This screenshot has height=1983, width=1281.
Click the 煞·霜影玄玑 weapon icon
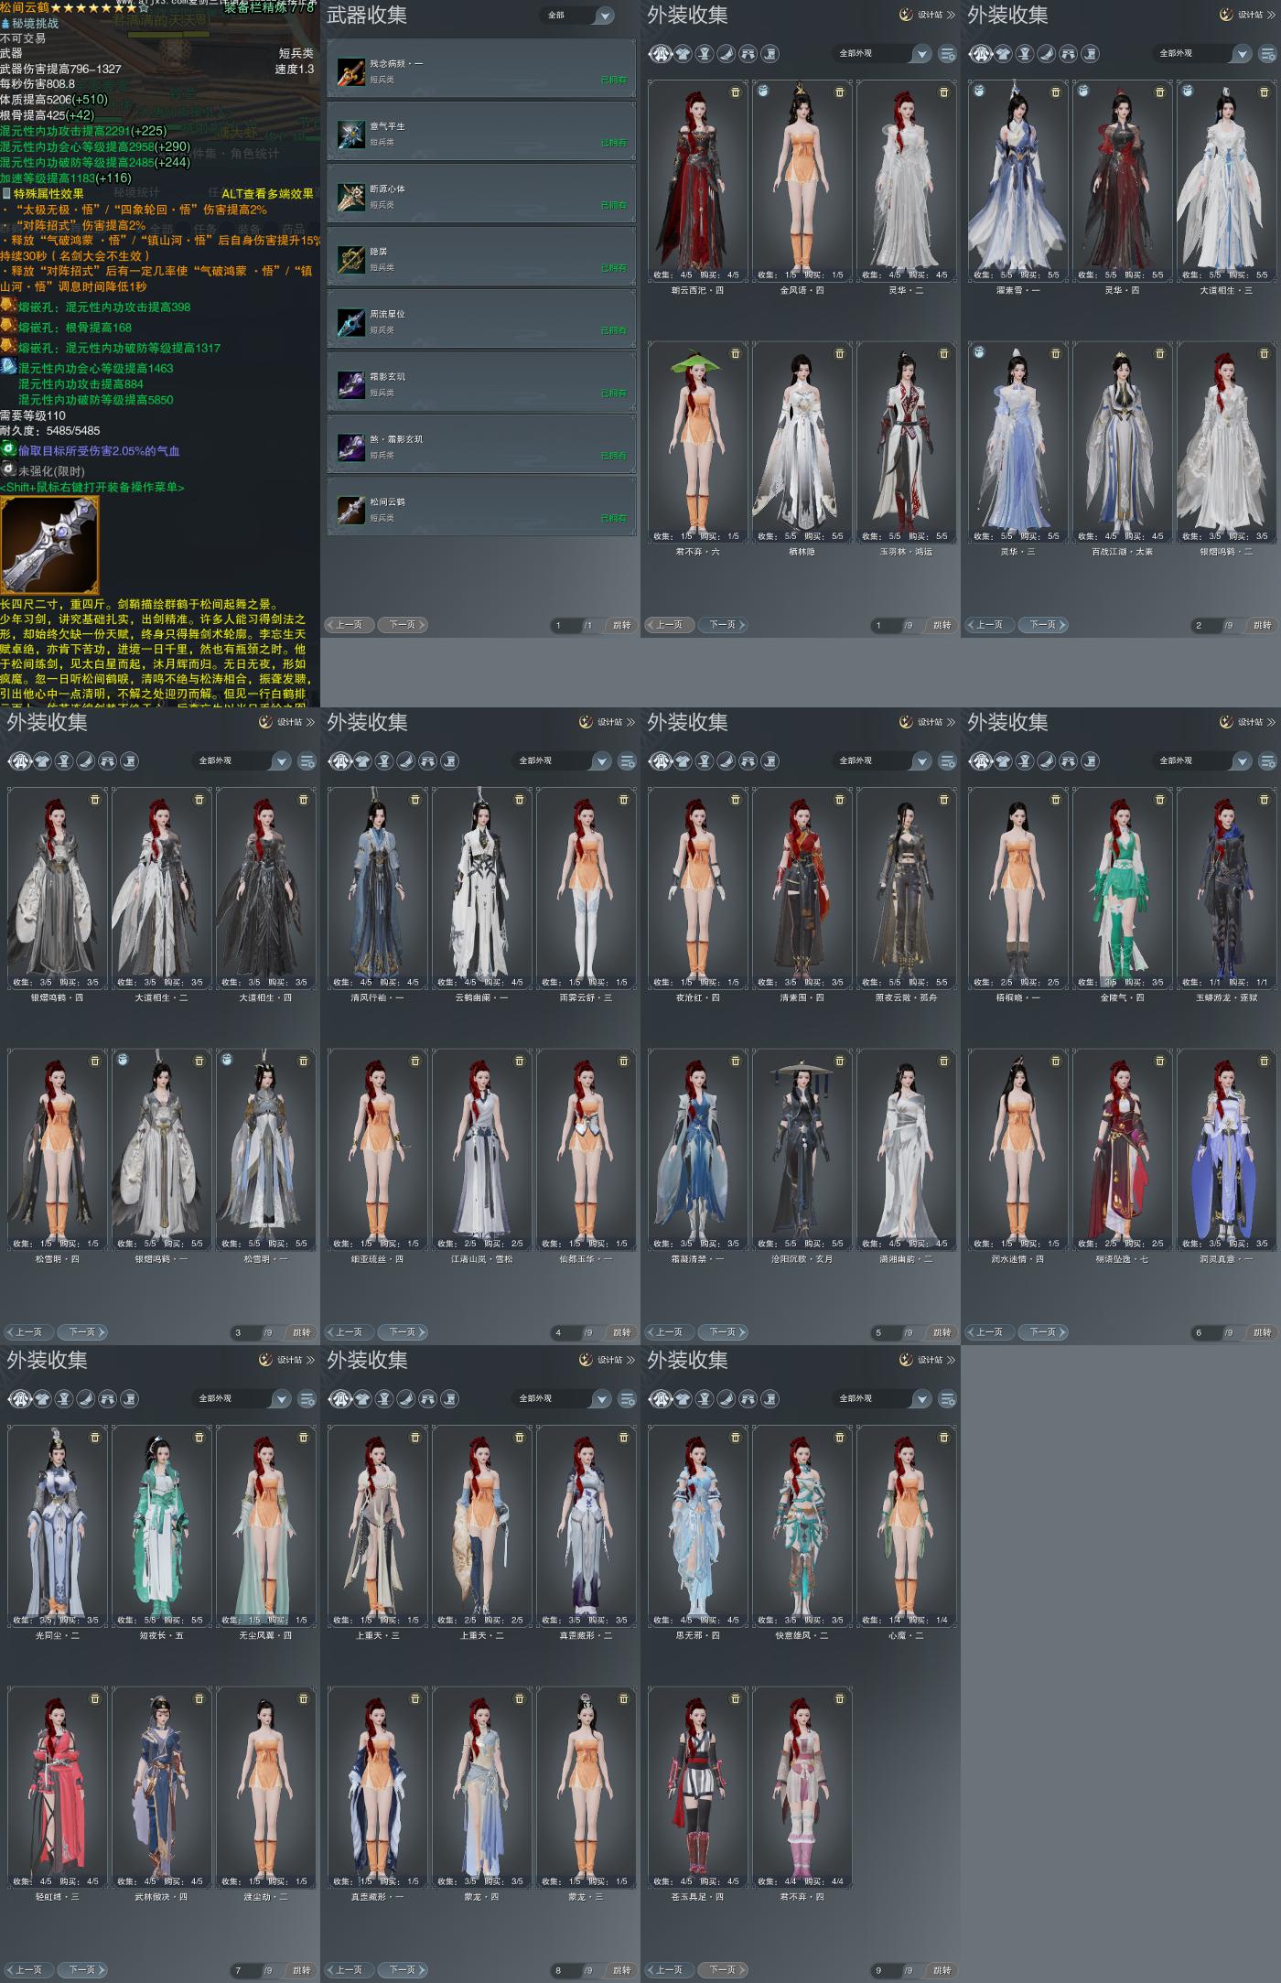351,447
